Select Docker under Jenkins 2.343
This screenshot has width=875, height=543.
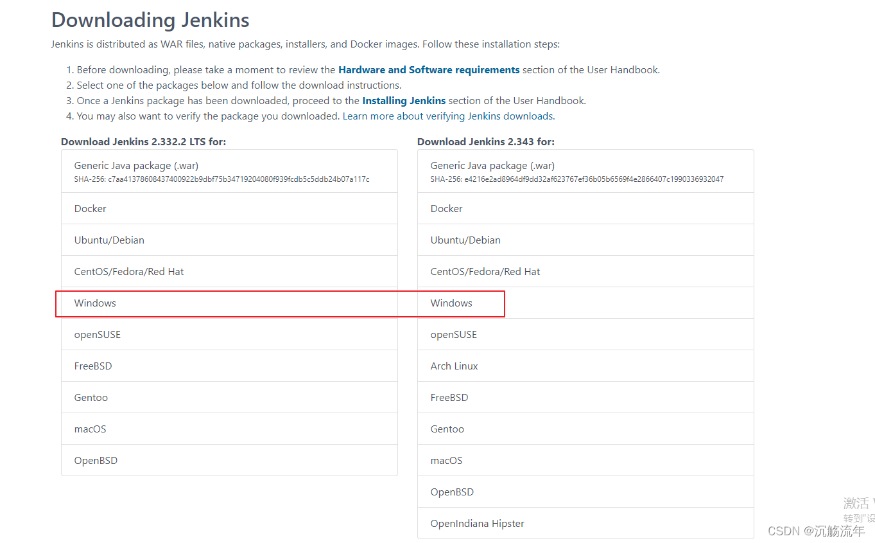coord(585,209)
